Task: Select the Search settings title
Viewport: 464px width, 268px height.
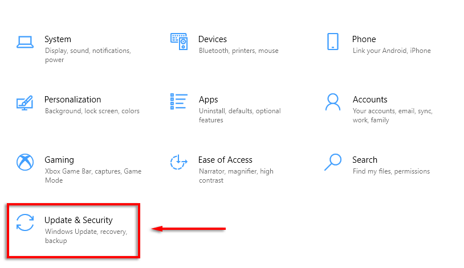Action: coord(365,160)
